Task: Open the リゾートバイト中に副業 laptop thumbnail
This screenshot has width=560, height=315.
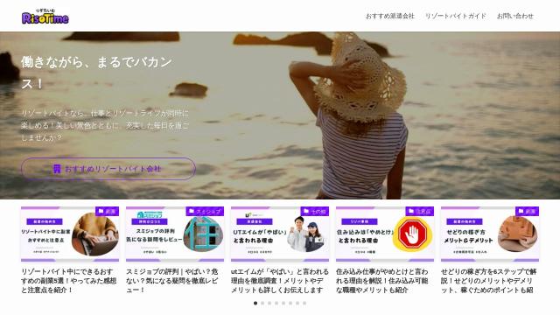Action: 70,234
